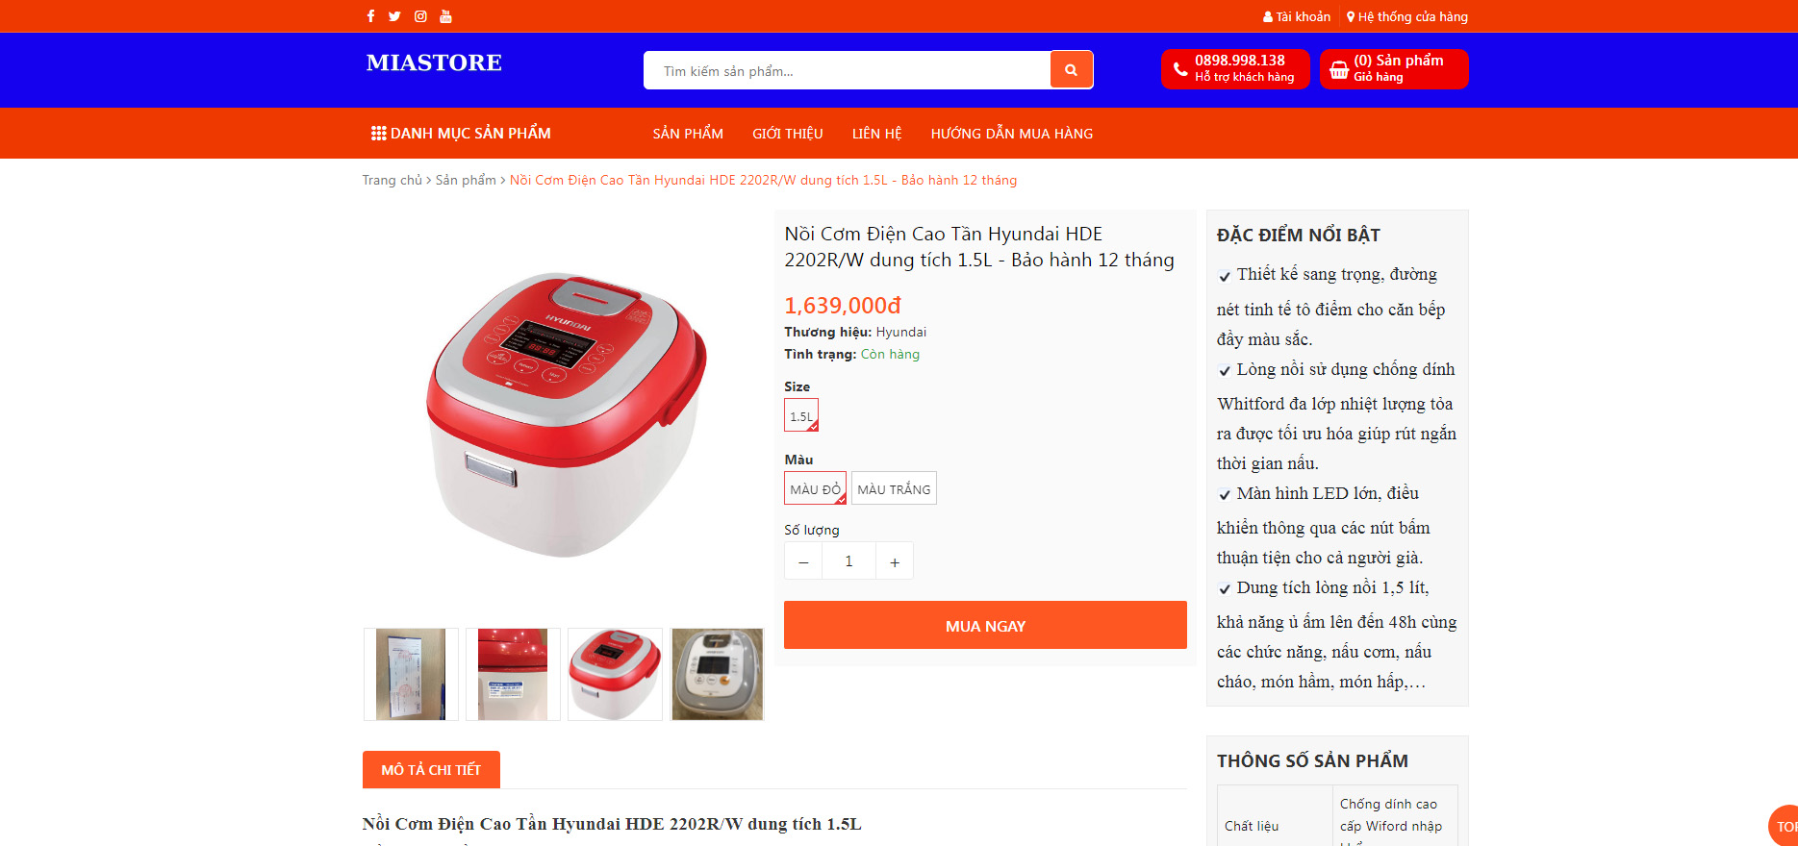This screenshot has width=1798, height=846.
Task: Select MÀU TRẮNG color option
Action: 894,488
